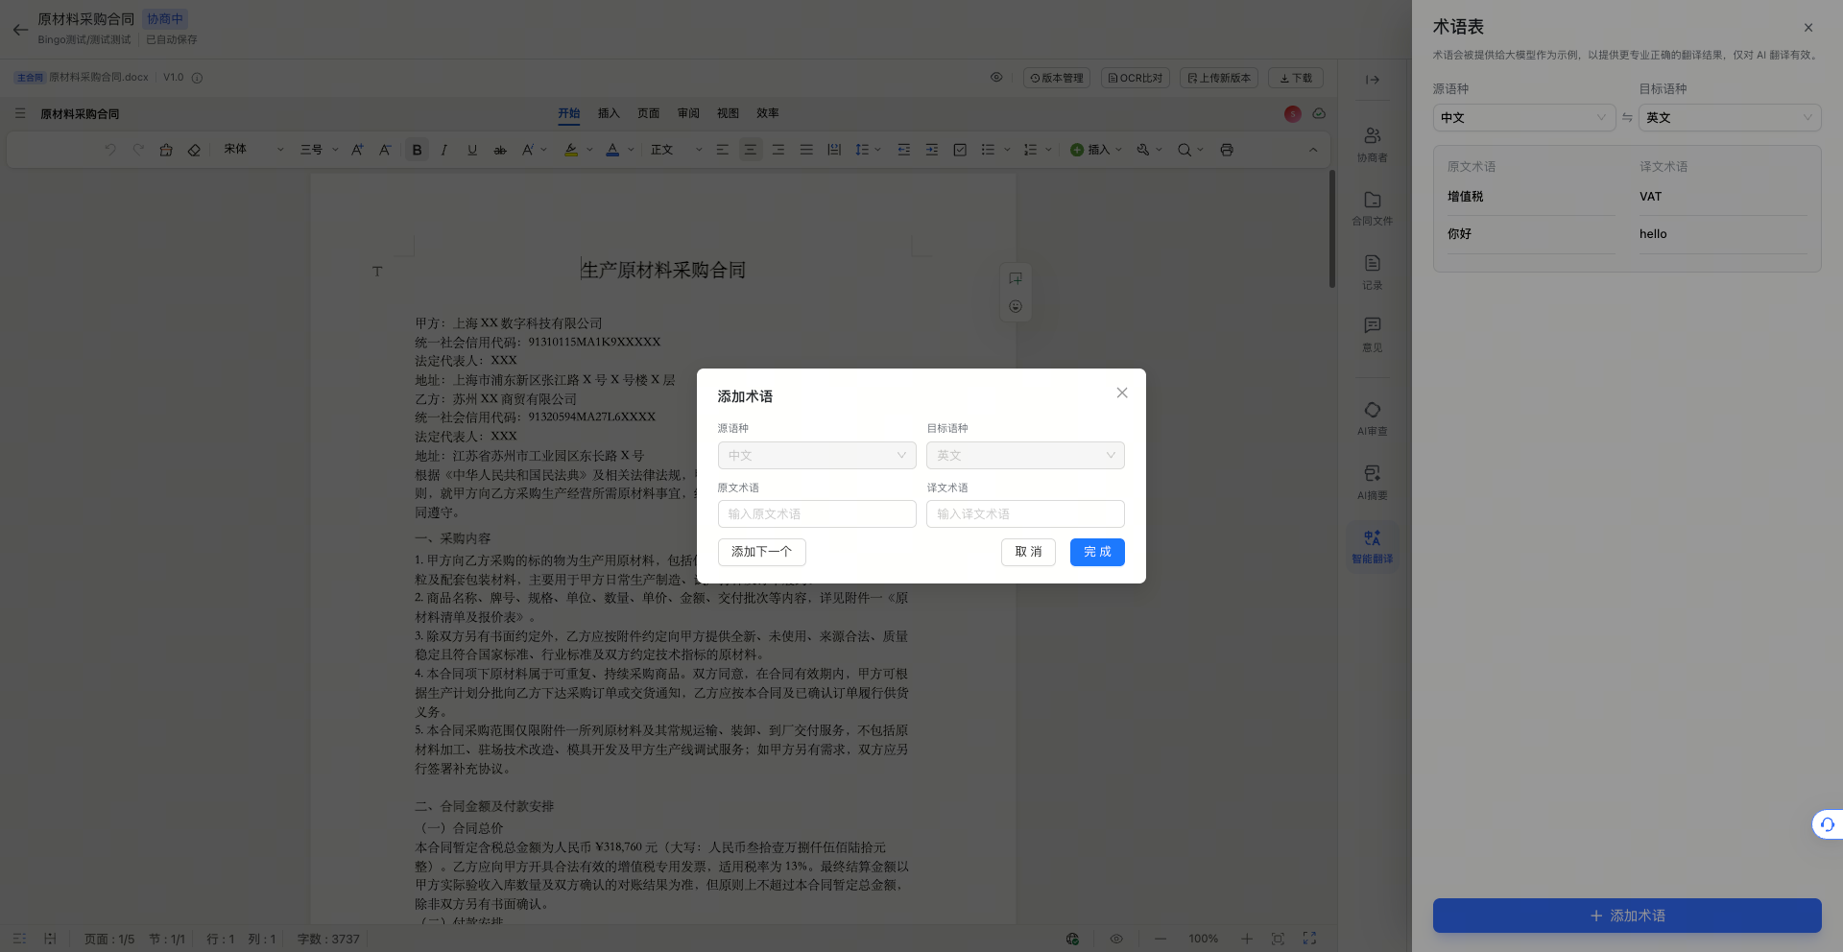Click the decrease indent icon
Screen dimensions: 1843x952
click(904, 150)
